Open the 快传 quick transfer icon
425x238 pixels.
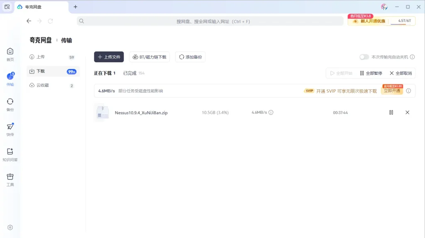pos(10,129)
